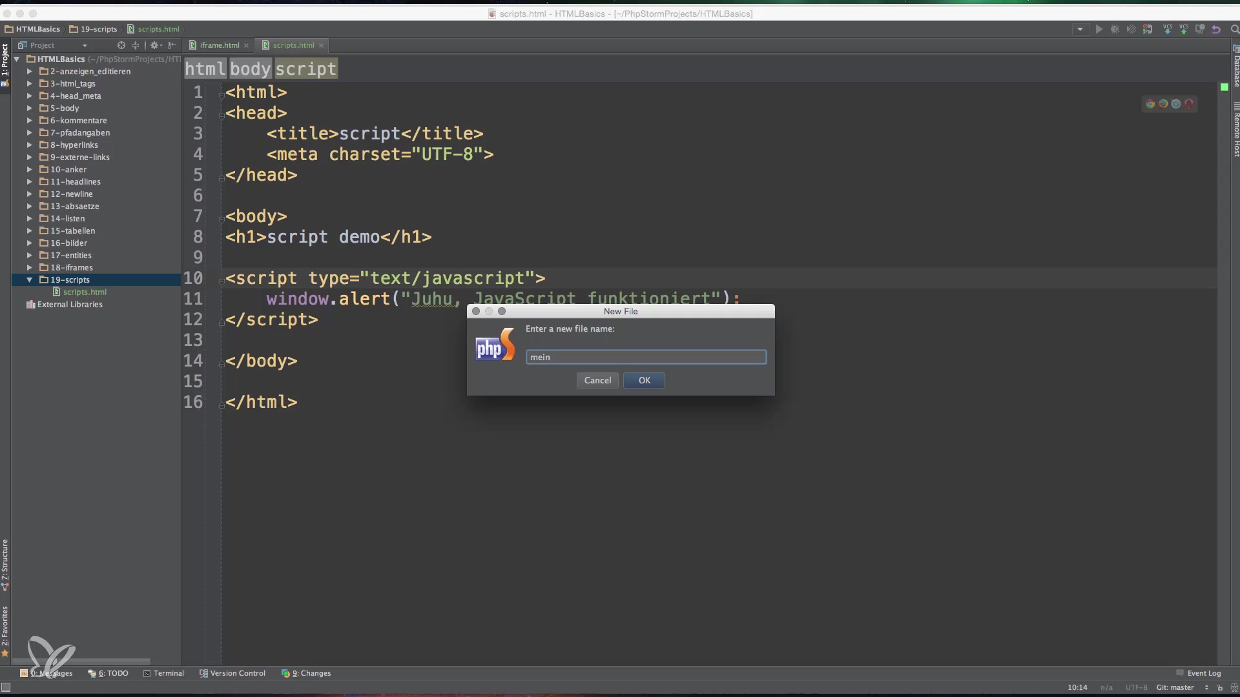Click OK in New File dialog

644,380
